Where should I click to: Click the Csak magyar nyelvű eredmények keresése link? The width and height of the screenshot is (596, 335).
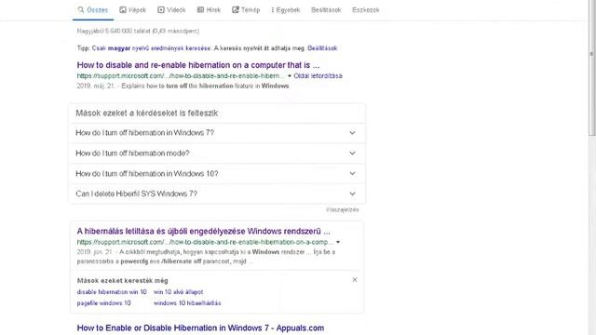pos(151,48)
